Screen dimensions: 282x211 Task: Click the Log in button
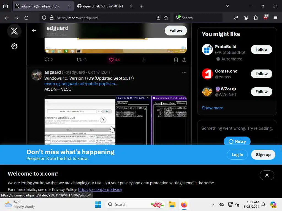pos(237,155)
